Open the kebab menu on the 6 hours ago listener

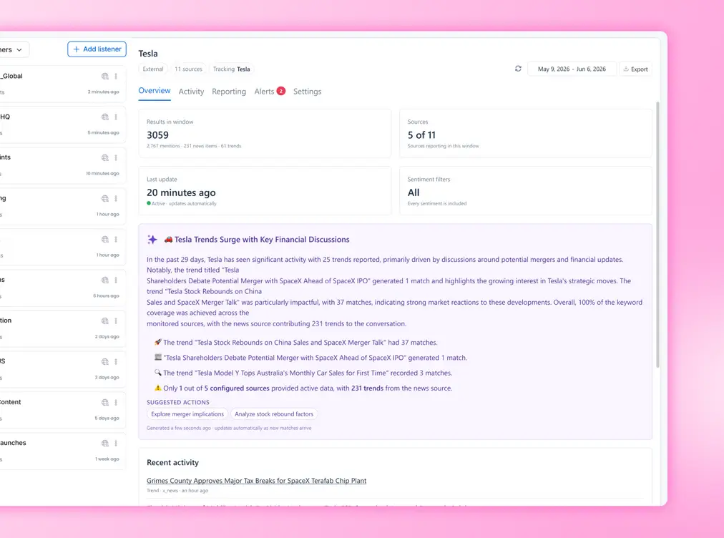pos(116,280)
